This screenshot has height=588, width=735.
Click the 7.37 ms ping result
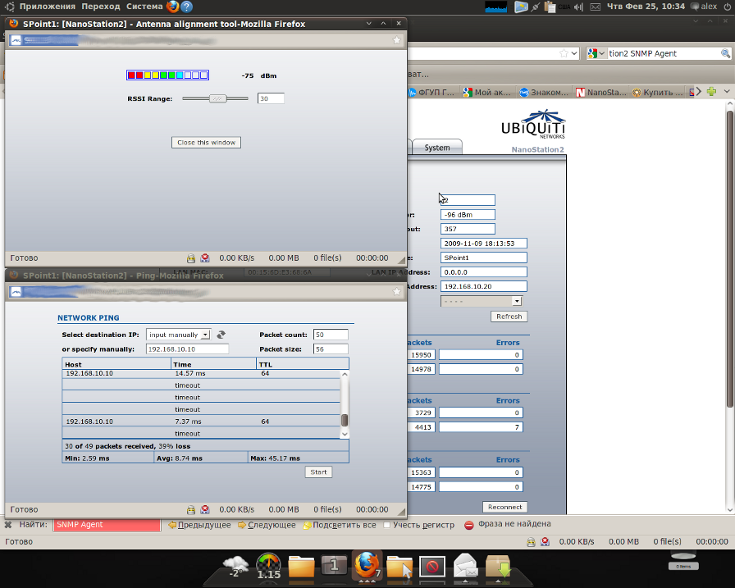pyautogui.click(x=188, y=422)
